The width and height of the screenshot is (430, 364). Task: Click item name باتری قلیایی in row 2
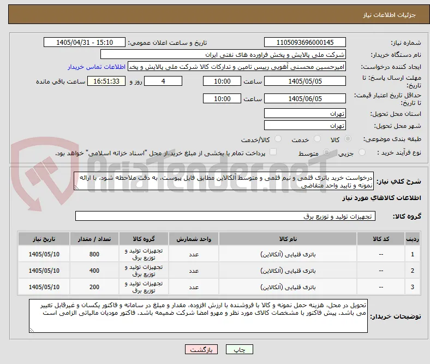288,271
